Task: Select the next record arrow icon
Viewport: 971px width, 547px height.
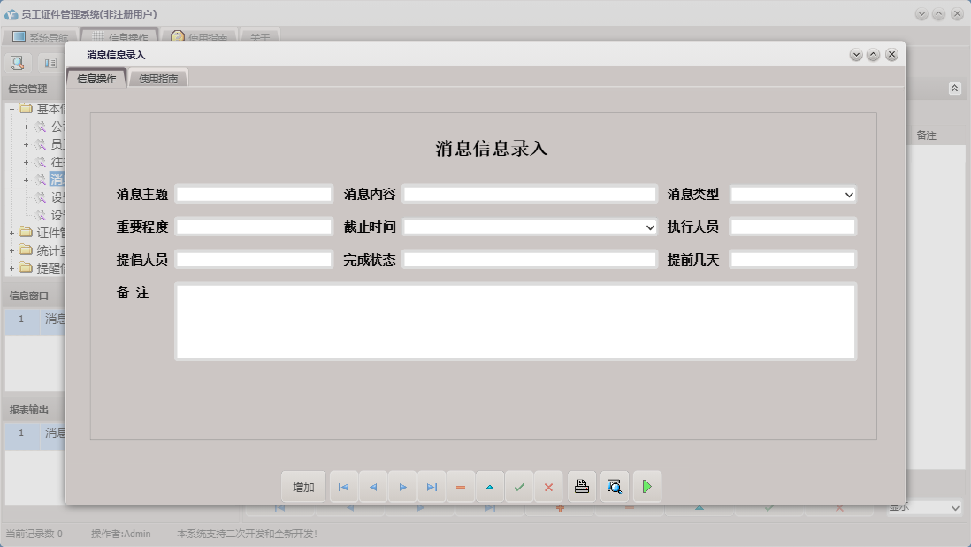Action: (x=402, y=486)
